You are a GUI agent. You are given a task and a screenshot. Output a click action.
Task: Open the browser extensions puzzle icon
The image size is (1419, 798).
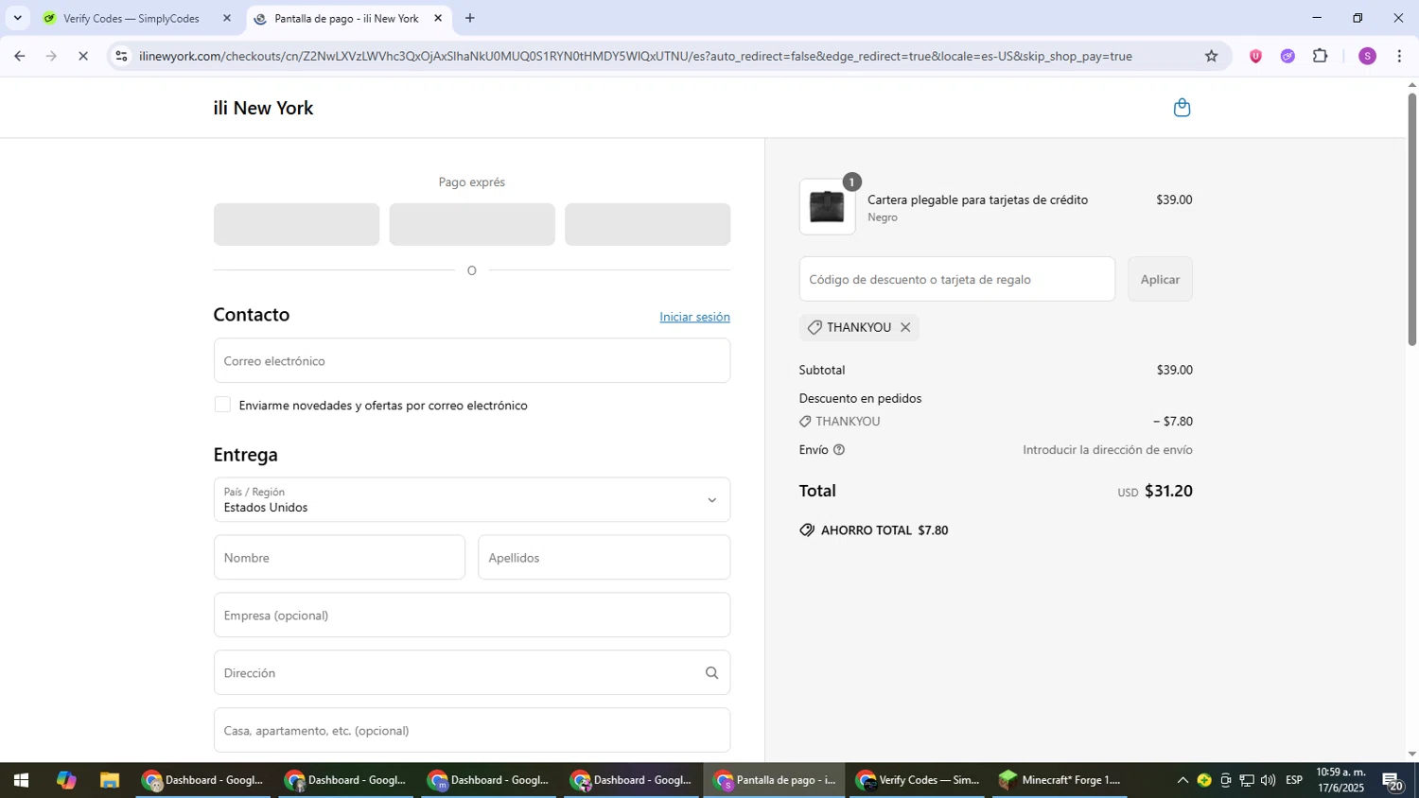point(1321,56)
